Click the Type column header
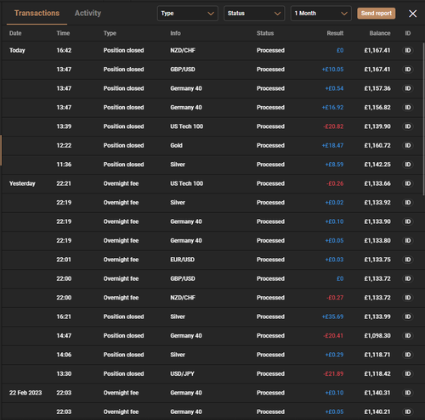425x420 pixels. tap(110, 33)
